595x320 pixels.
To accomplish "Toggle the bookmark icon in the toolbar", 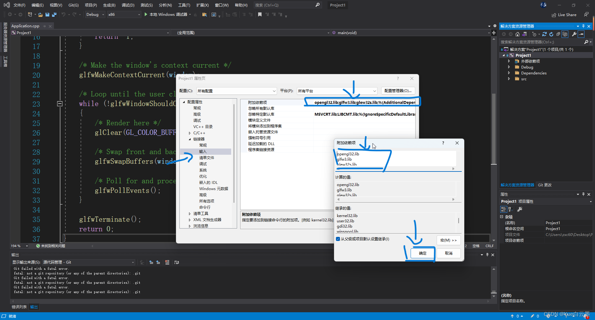I will [x=260, y=15].
